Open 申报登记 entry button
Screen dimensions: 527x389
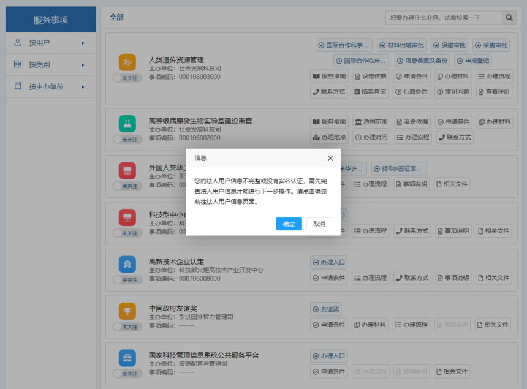[473, 61]
